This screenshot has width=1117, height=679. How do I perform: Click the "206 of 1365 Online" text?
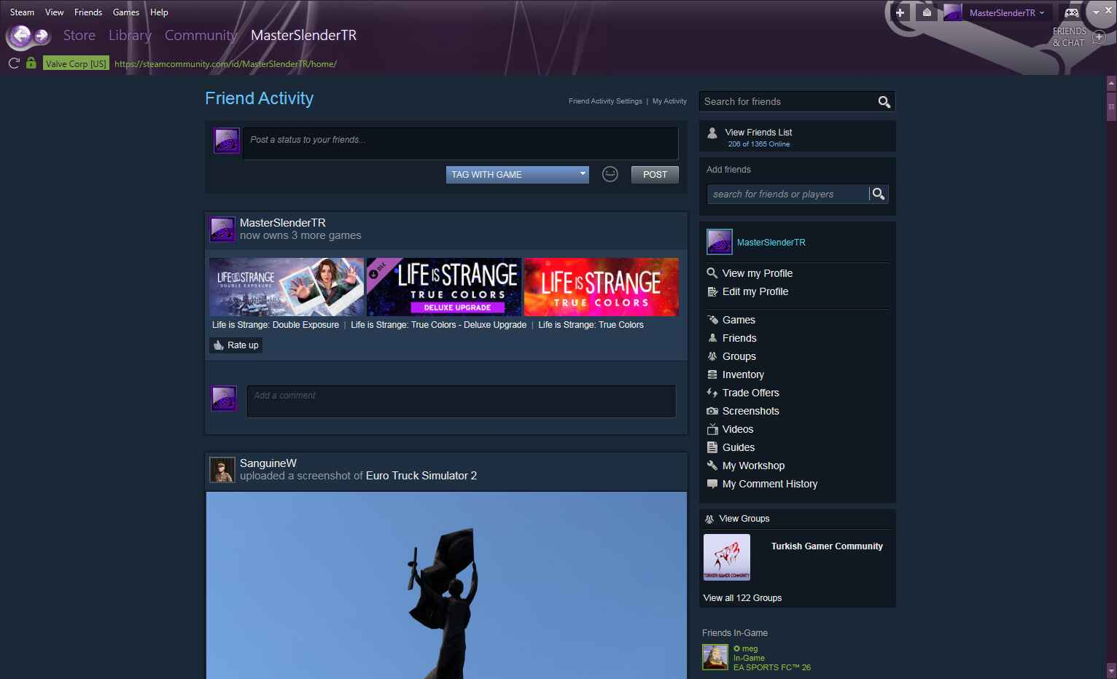(758, 144)
